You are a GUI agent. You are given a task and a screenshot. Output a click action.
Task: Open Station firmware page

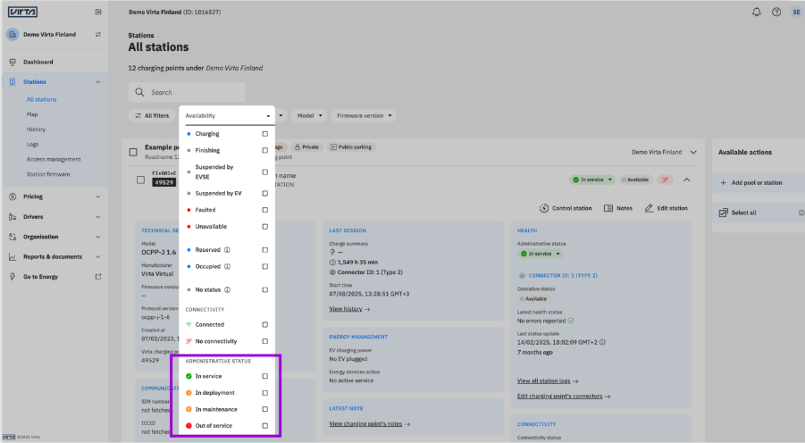(48, 174)
